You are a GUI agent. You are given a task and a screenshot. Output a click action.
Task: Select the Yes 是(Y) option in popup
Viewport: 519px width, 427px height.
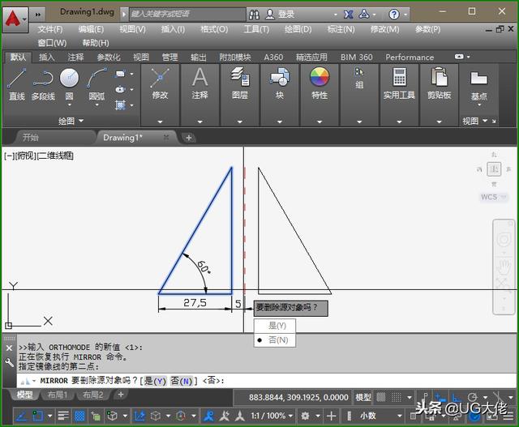275,326
